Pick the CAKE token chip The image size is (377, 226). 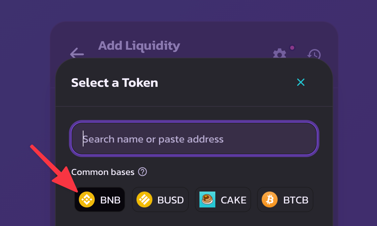point(223,199)
